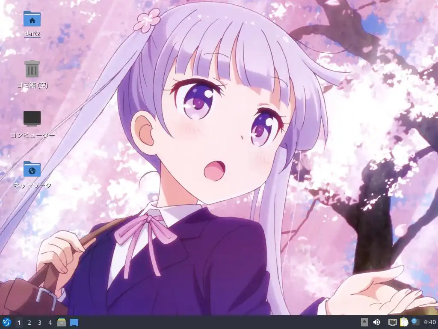Screen dimensions: 438x329
Task: Switch to workspace 3
Action: 40,323
